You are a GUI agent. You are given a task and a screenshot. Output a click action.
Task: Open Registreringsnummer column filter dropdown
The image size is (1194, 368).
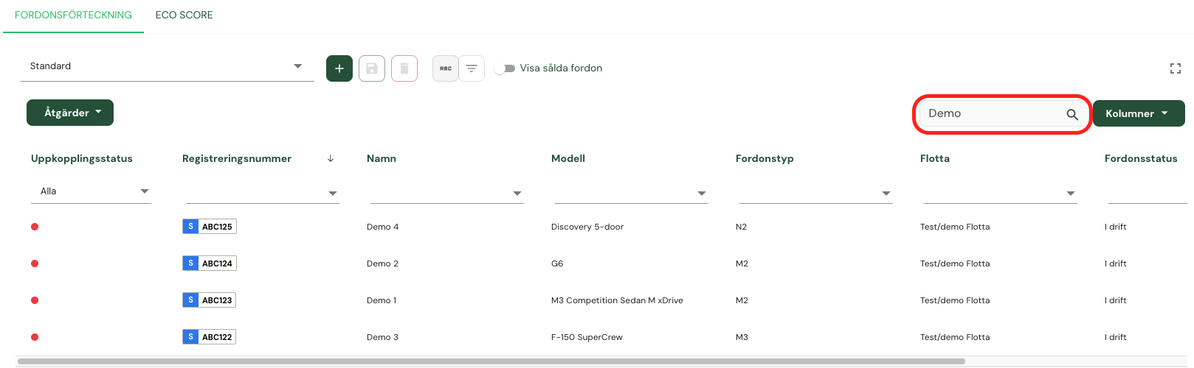[x=262, y=193]
